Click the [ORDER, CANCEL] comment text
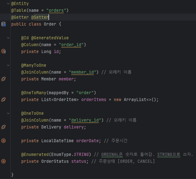This screenshot has height=179, width=196. 136,161
